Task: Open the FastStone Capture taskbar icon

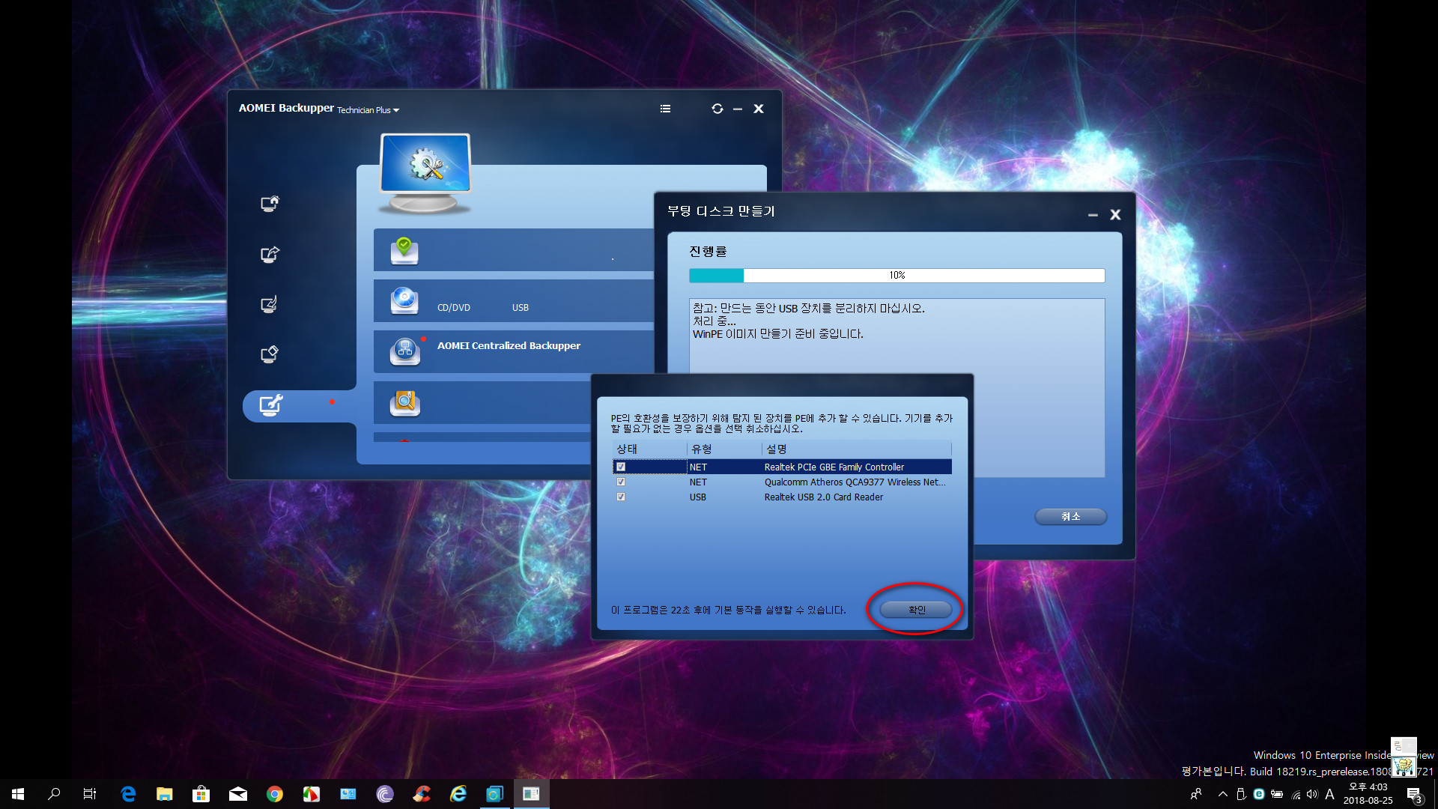Action: point(312,794)
